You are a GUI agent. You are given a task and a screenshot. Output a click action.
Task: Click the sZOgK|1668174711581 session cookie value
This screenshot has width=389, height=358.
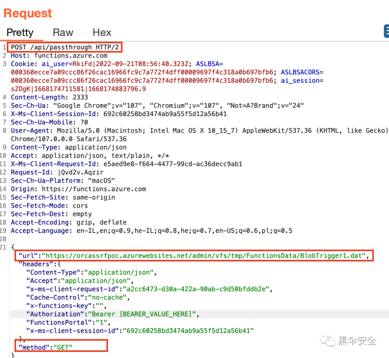pyautogui.click(x=79, y=89)
